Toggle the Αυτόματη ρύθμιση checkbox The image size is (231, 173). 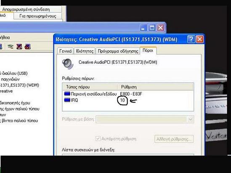(x=98, y=139)
